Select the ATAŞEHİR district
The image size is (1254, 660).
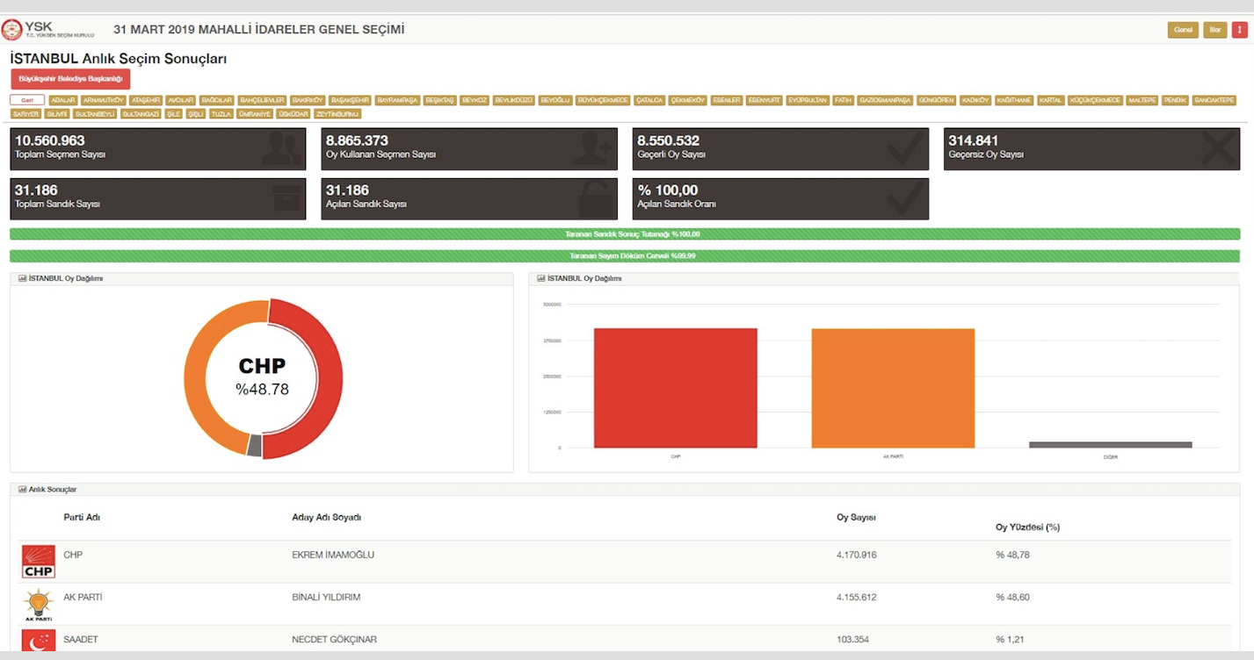click(146, 100)
